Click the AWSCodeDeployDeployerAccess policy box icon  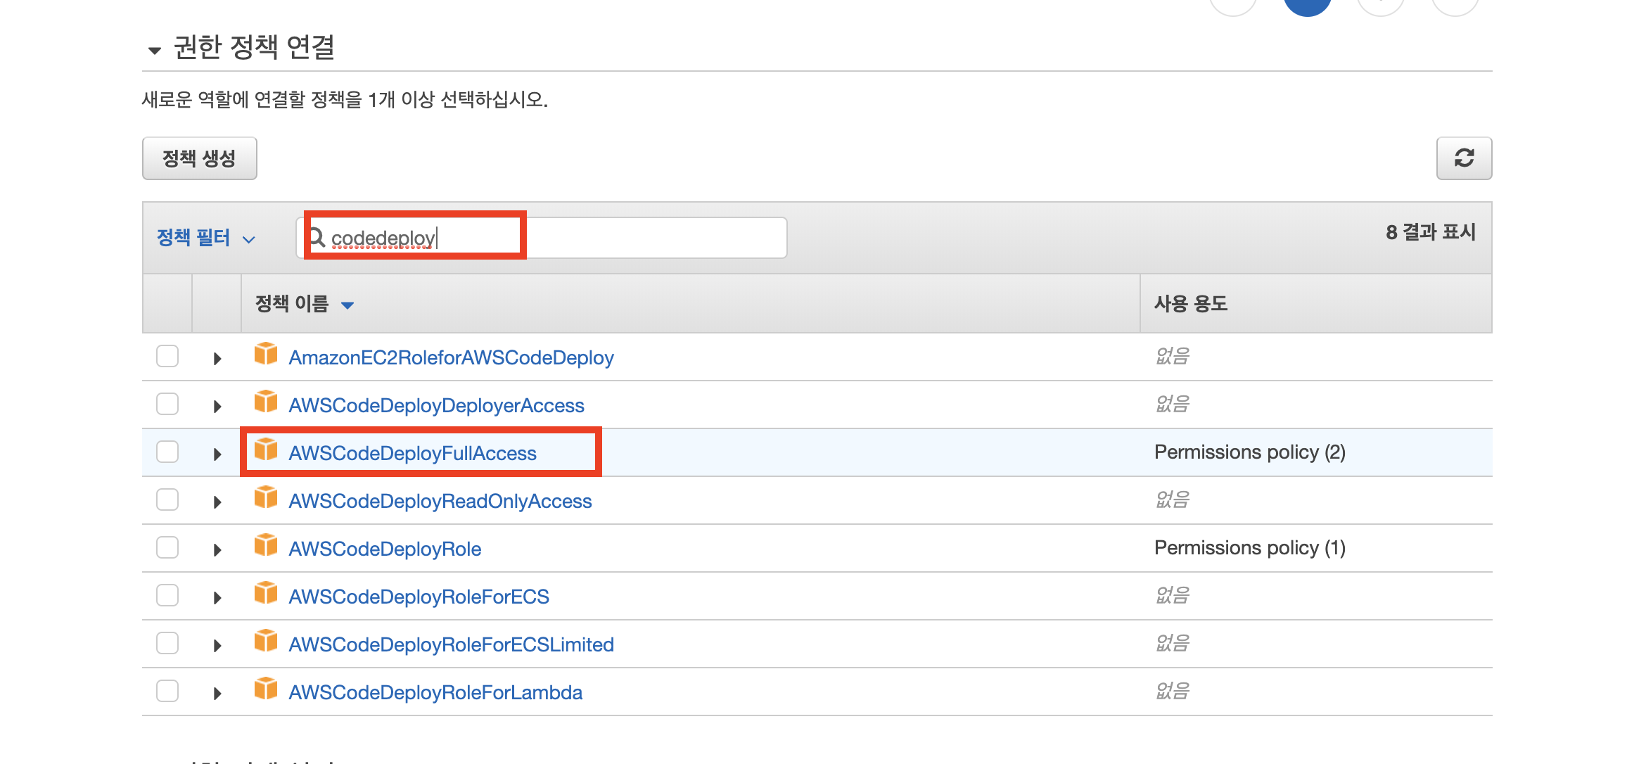(266, 402)
